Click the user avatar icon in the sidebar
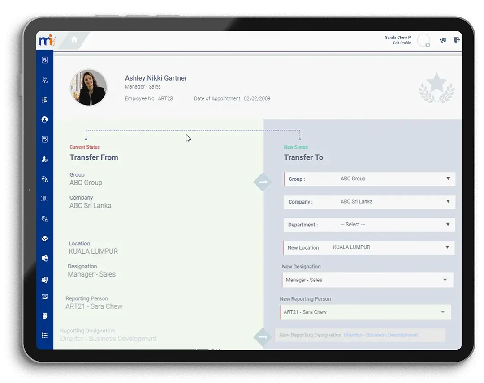This screenshot has height=383, width=484. (44, 119)
